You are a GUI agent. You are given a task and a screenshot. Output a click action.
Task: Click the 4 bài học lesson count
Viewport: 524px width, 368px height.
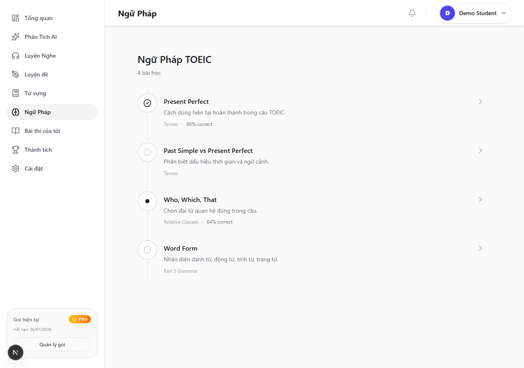pos(149,73)
